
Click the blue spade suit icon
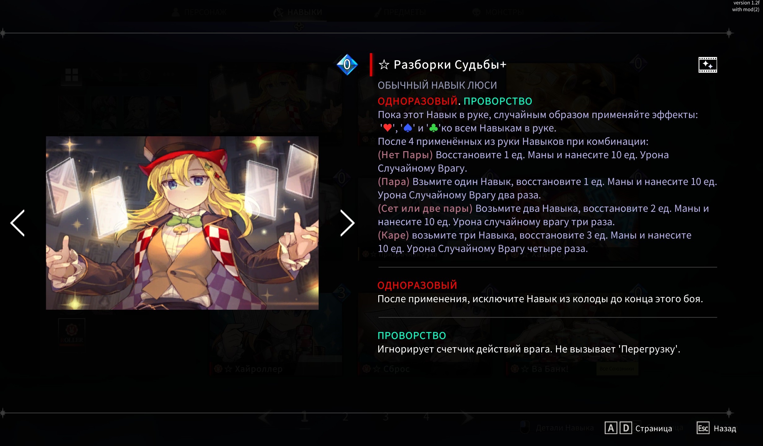pos(408,128)
